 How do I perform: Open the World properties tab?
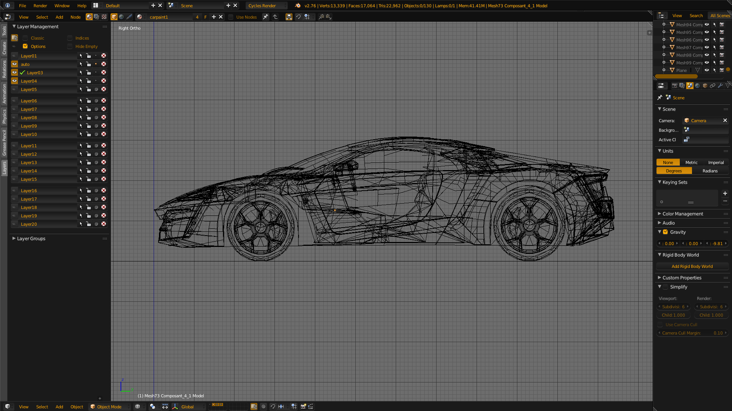point(697,86)
